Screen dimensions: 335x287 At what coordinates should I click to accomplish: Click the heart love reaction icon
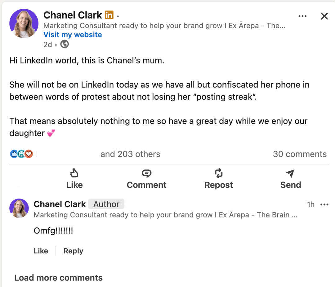click(x=29, y=154)
